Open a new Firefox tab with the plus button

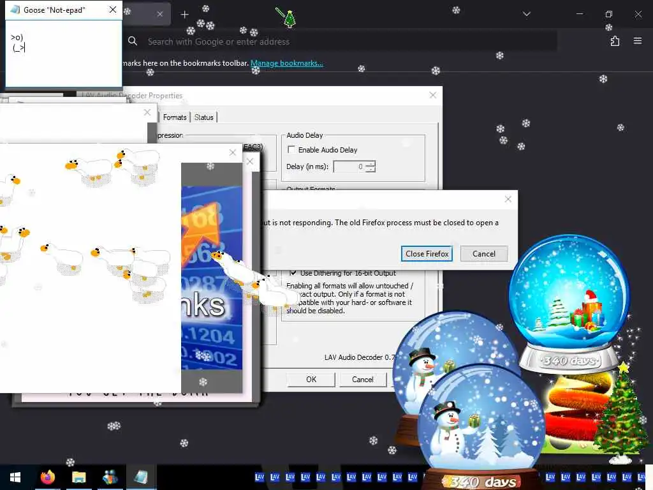184,15
